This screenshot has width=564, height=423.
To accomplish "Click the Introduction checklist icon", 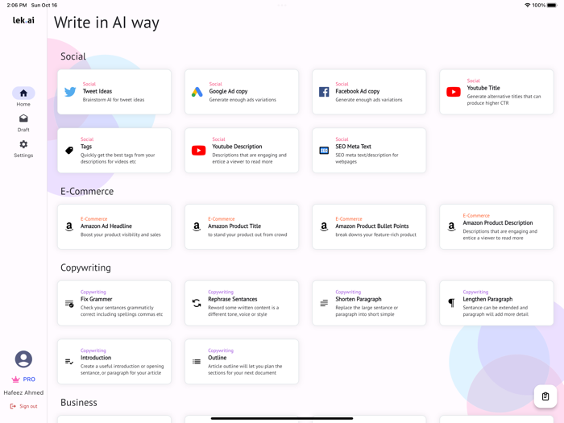I will [69, 362].
